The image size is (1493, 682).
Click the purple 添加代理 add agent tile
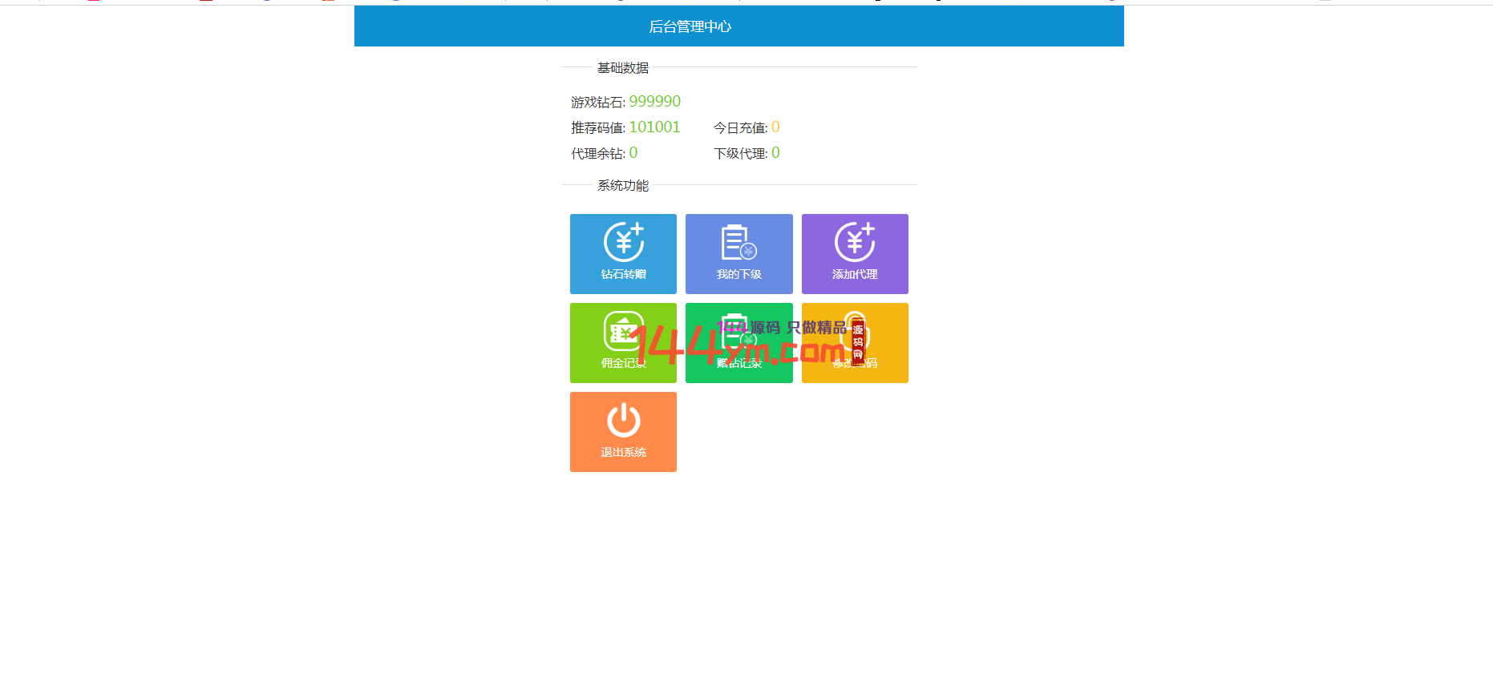855,253
